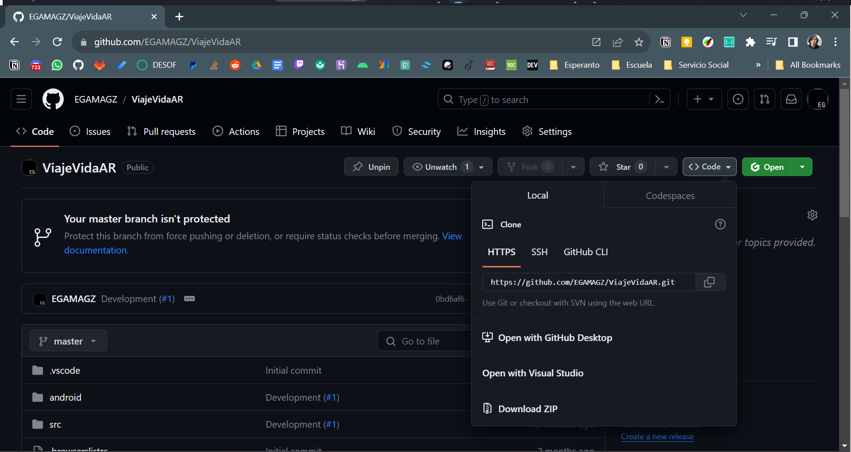Screen dimensions: 851x452
Task: Expand the green Open button dropdown arrow
Action: (802, 167)
